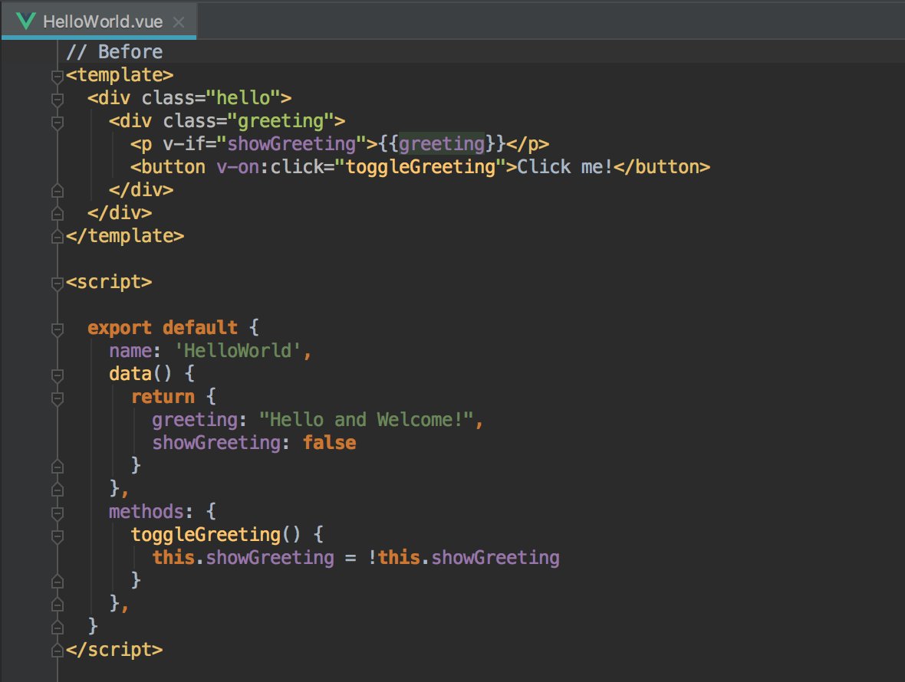Fold the export default object
The width and height of the screenshot is (905, 682).
point(58,330)
